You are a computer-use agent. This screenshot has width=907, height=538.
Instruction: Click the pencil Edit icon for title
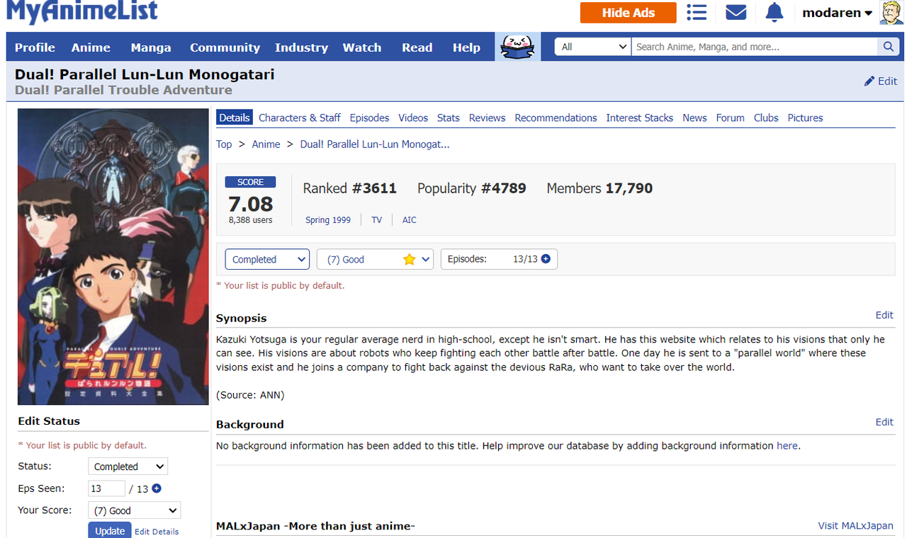(881, 81)
